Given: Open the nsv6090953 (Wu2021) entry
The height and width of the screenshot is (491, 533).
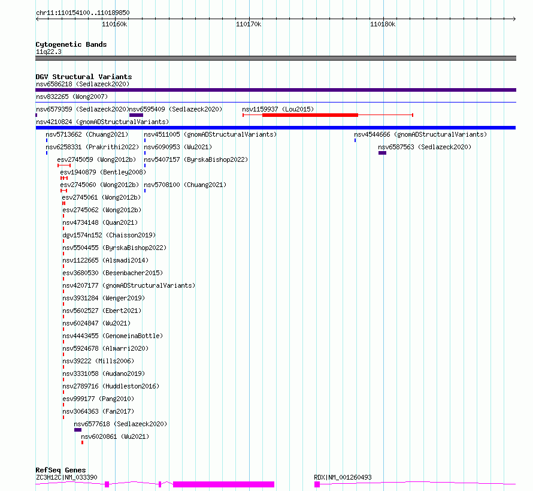Looking at the screenshot, I should tap(178, 147).
